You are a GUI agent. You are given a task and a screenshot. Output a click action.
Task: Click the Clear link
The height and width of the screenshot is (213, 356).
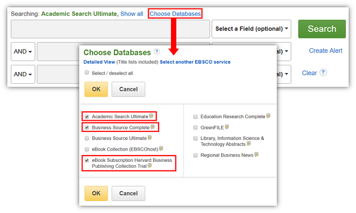309,73
